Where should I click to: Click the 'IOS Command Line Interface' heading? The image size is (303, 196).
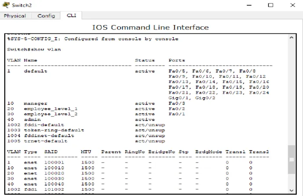(x=150, y=27)
